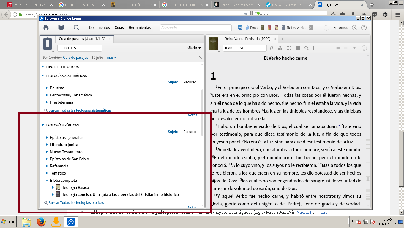Open the visual filters three-dots icon
Viewport: 404px width, 228px height.
(280, 48)
